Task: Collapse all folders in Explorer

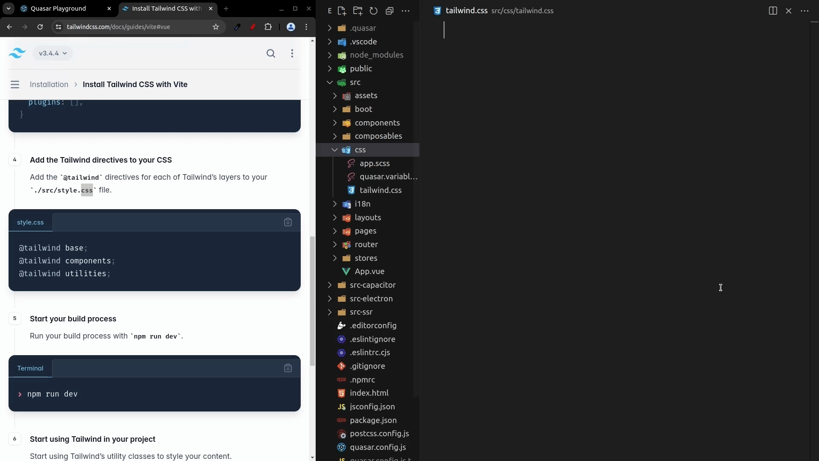Action: [389, 11]
